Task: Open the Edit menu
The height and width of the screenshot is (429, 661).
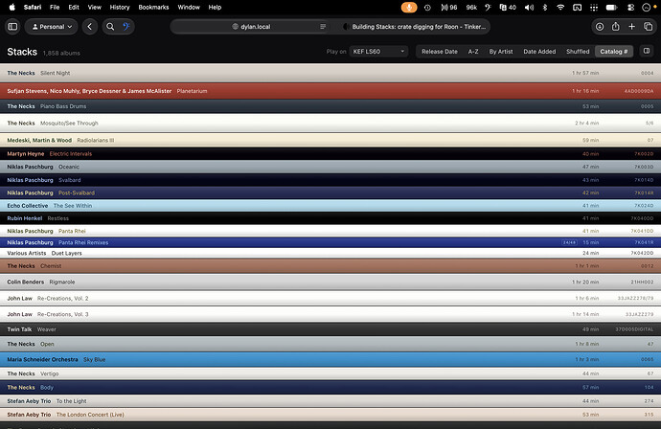Action: (74, 7)
